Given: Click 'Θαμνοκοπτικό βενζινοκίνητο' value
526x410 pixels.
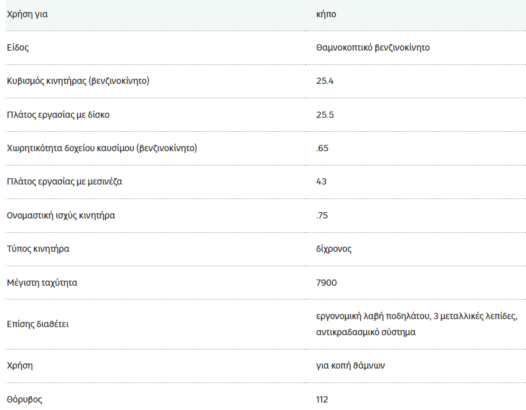Looking at the screenshot, I should (373, 48).
